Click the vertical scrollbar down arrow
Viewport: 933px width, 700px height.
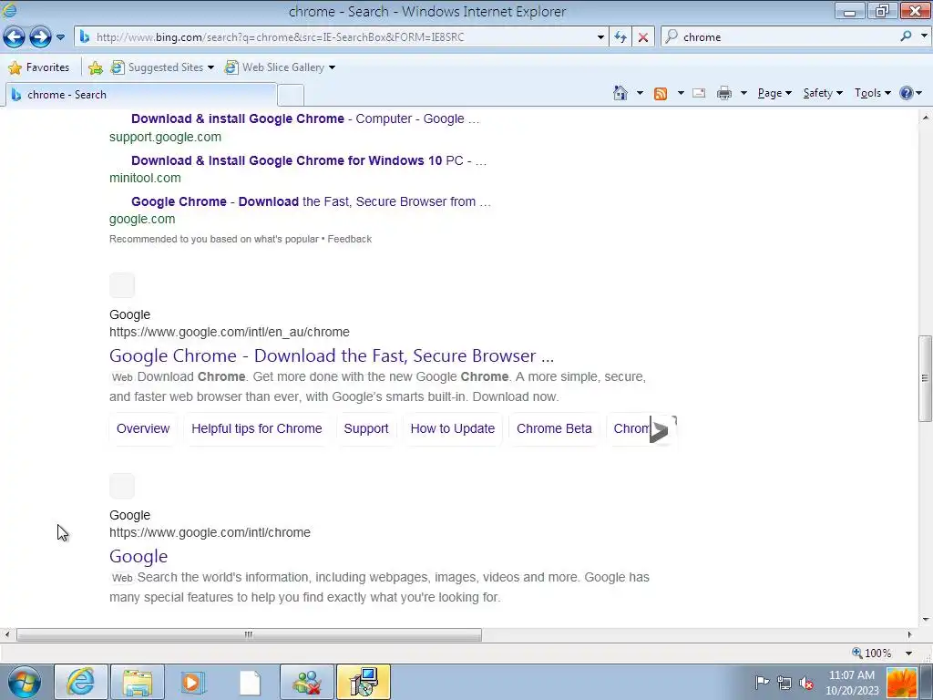click(x=926, y=619)
